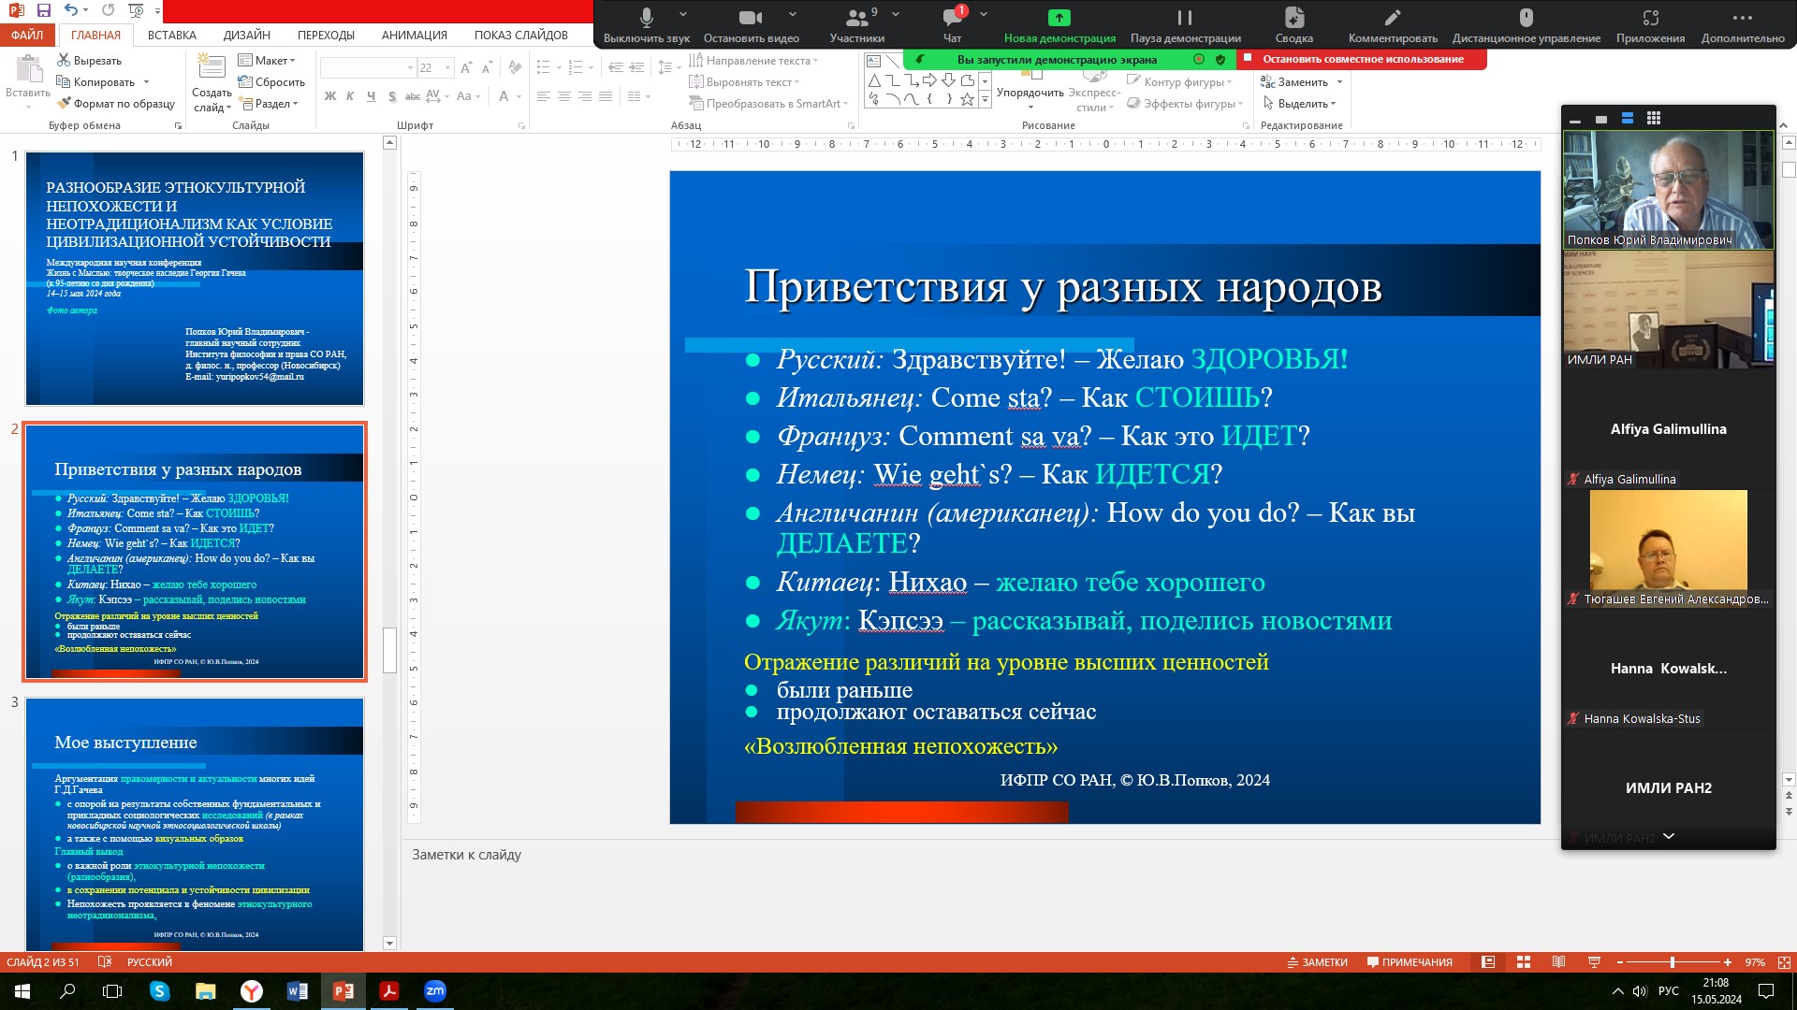Expand hidden participants chevron in Zoom panel
The image size is (1797, 1010).
tap(1668, 836)
